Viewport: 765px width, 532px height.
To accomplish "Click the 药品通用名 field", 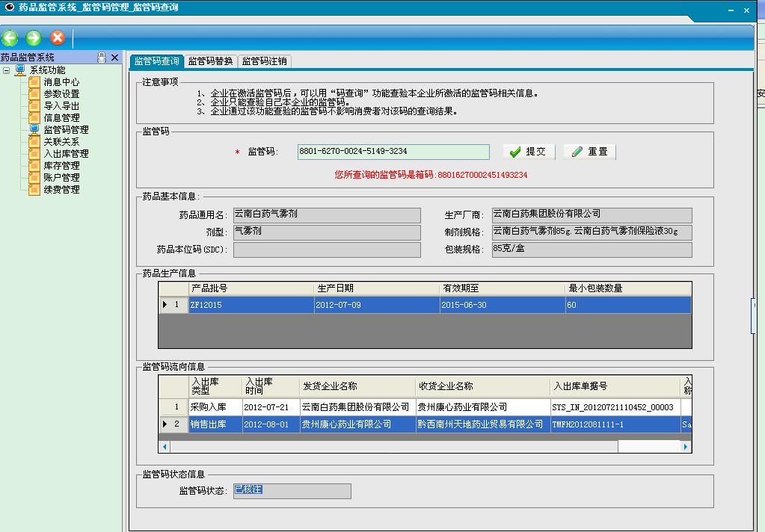I will coord(327,215).
